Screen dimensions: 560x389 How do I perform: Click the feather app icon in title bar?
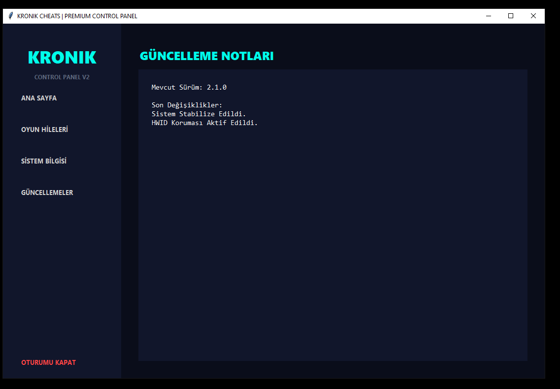point(11,16)
